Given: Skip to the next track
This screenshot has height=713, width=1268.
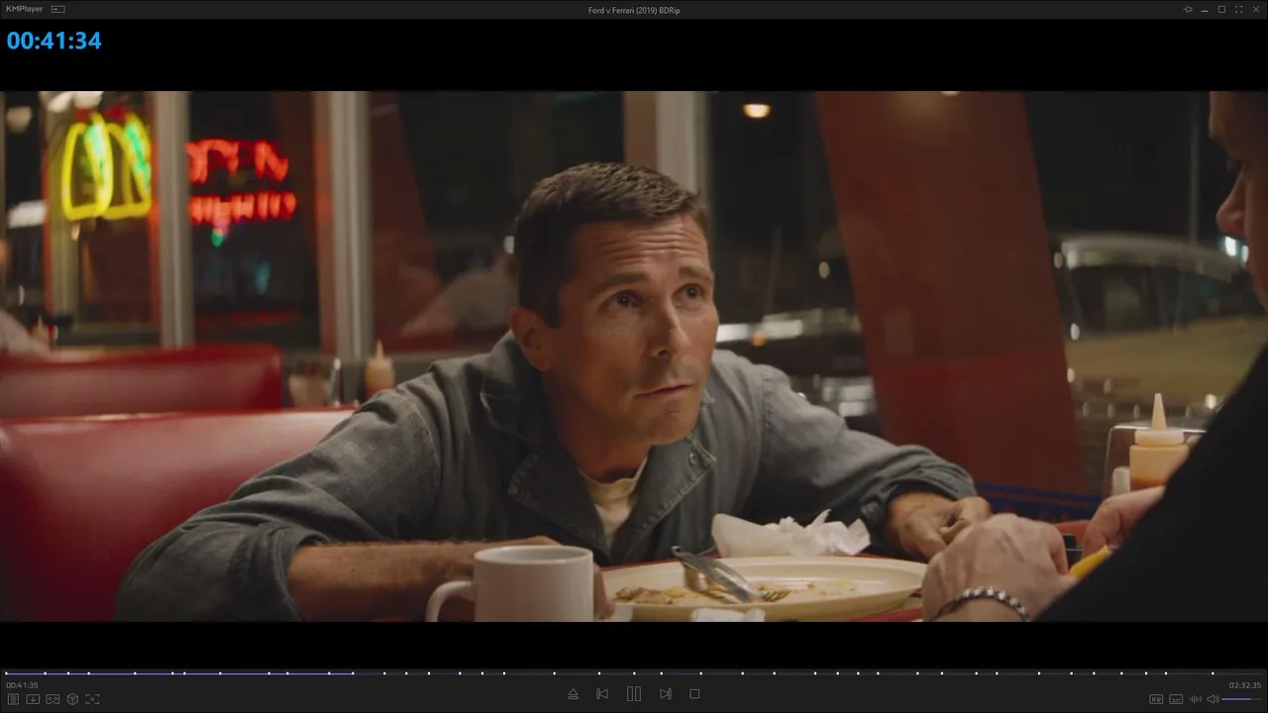Looking at the screenshot, I should 666,694.
